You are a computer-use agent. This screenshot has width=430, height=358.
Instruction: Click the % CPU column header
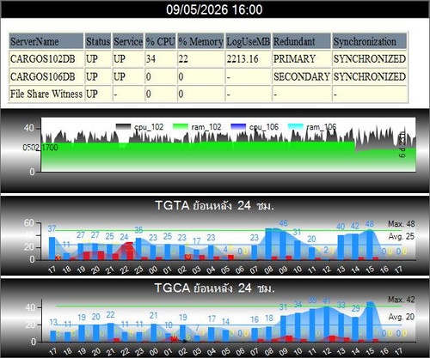160,41
